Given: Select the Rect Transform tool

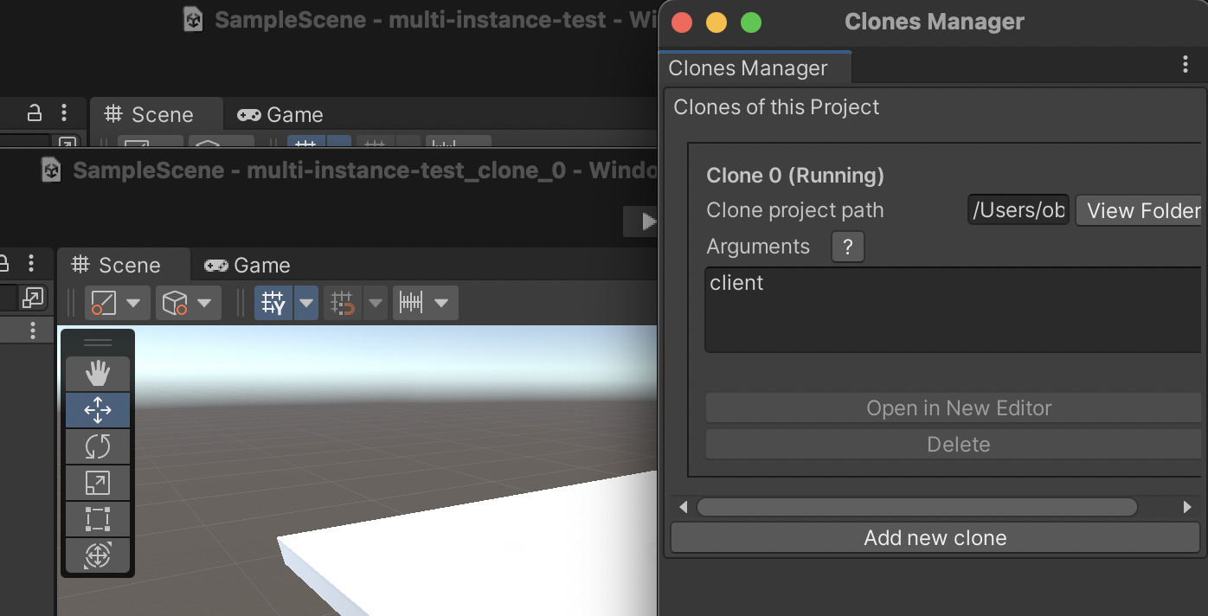Looking at the screenshot, I should point(97,518).
